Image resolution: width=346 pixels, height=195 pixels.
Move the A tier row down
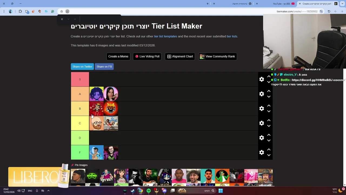(269, 97)
